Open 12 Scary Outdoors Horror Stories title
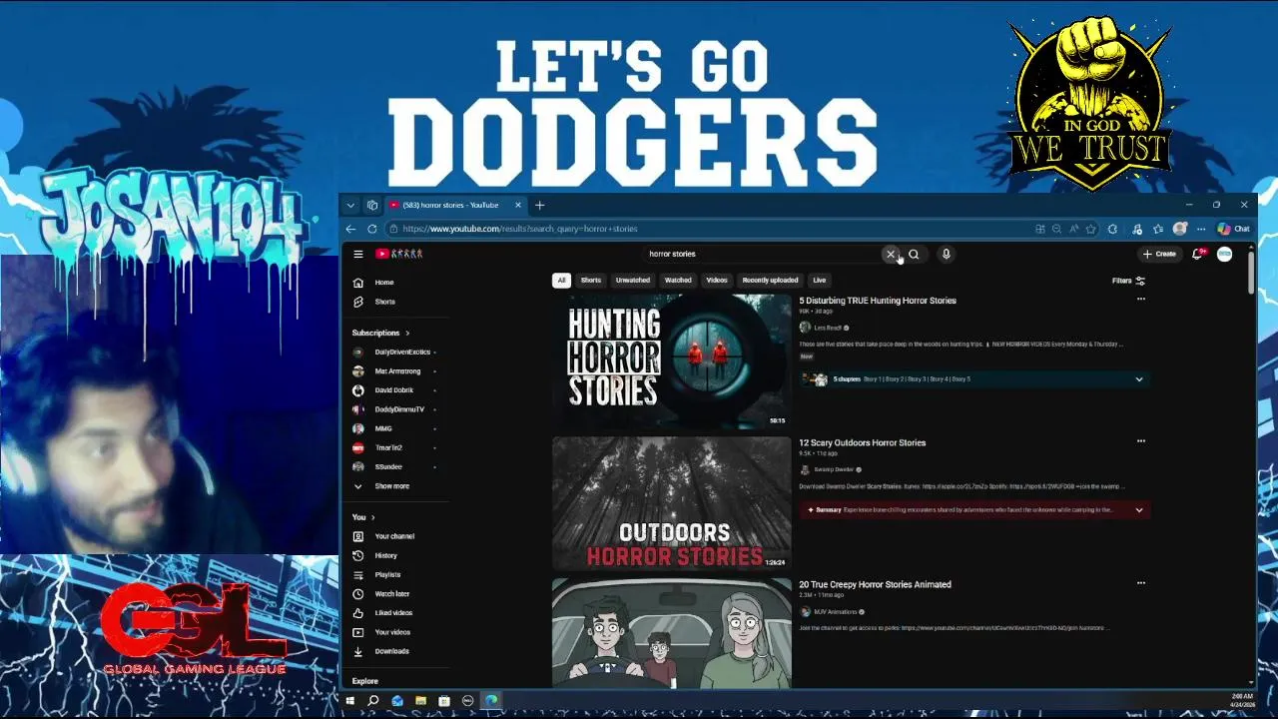The width and height of the screenshot is (1278, 719). (x=863, y=442)
